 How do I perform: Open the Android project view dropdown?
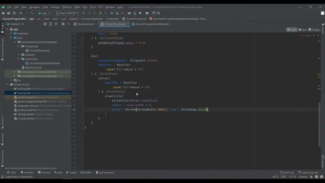(x=15, y=24)
